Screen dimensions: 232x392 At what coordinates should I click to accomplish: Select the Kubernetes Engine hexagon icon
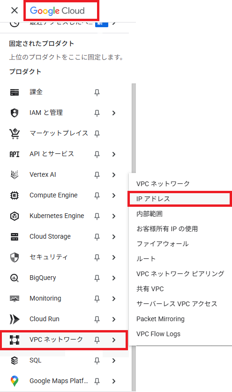click(x=15, y=216)
